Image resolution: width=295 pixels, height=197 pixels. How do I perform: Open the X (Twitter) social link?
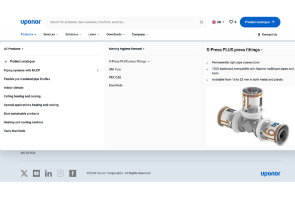24,173
